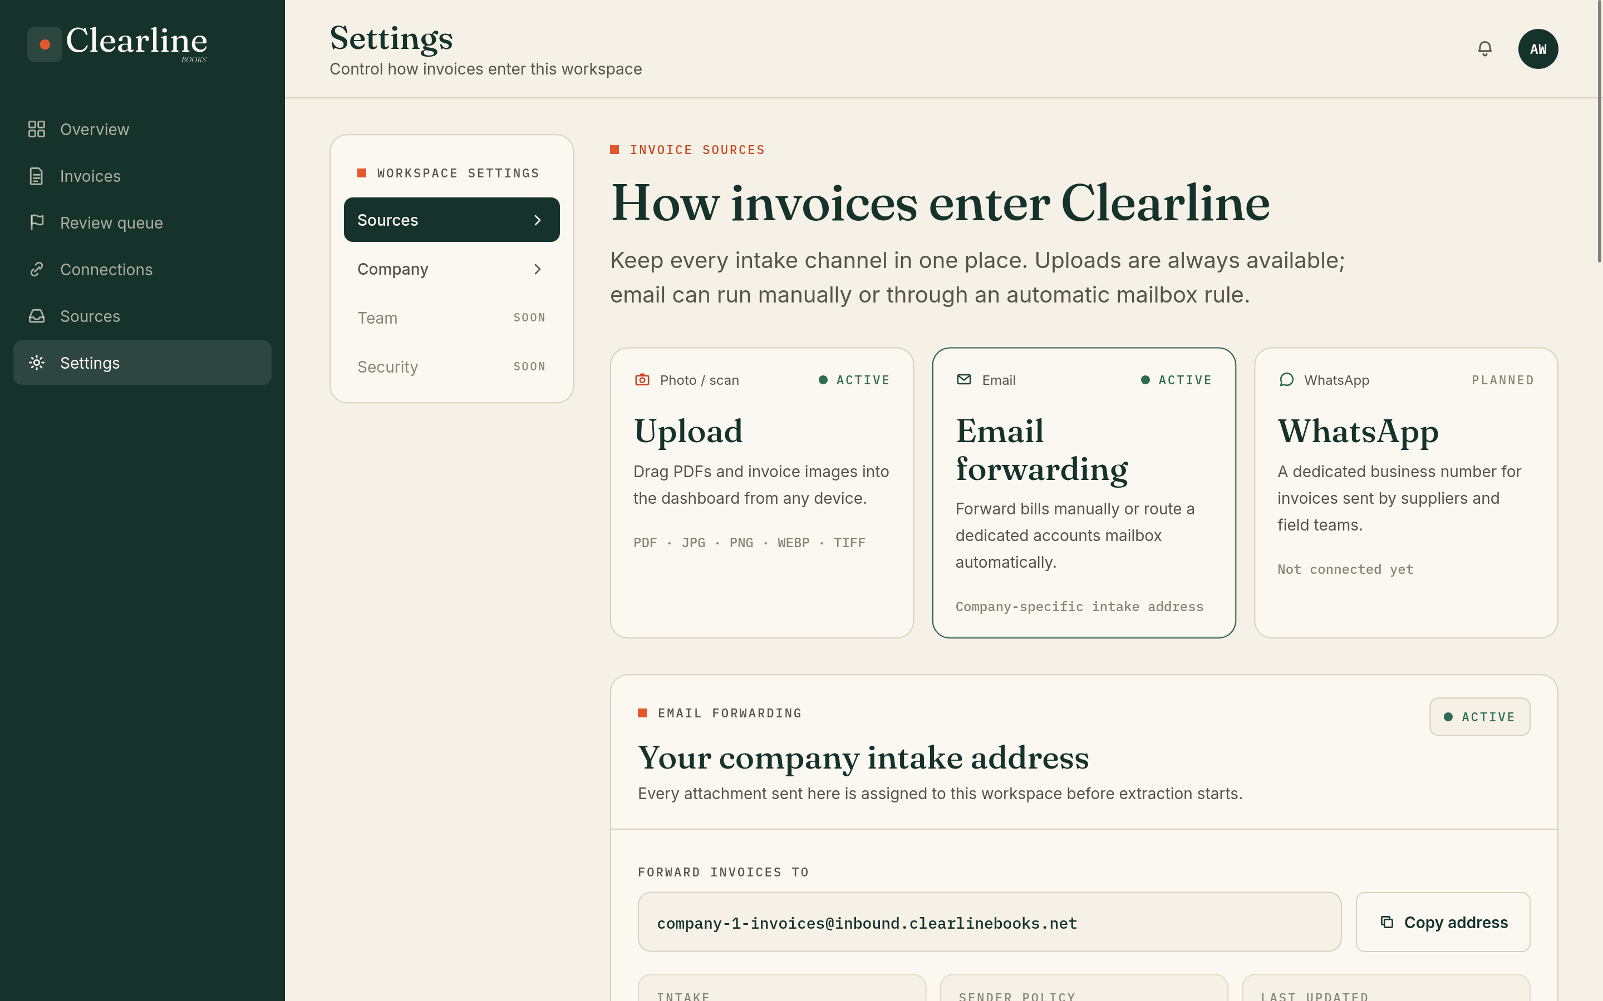Select Company in Workspace Settings
The image size is (1603, 1001).
click(452, 270)
